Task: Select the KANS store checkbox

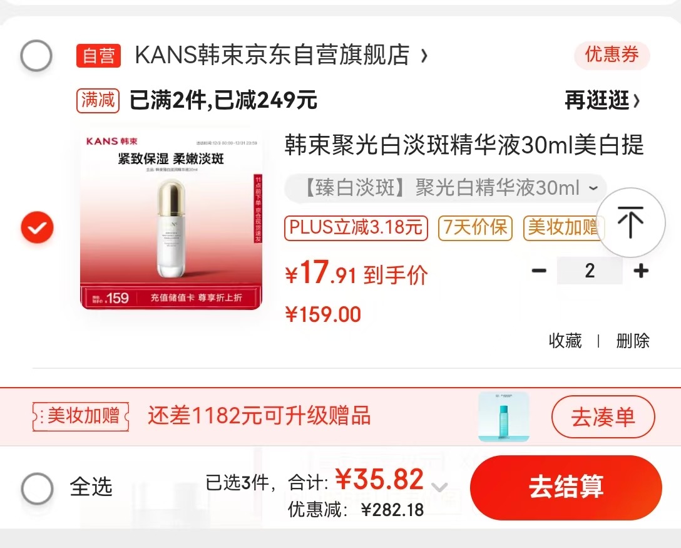Action: click(36, 56)
